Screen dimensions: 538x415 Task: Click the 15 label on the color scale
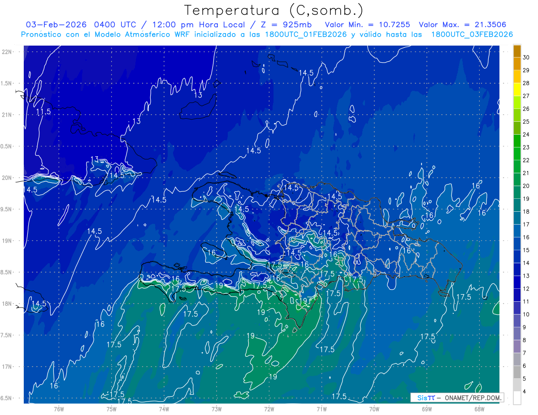526,250
